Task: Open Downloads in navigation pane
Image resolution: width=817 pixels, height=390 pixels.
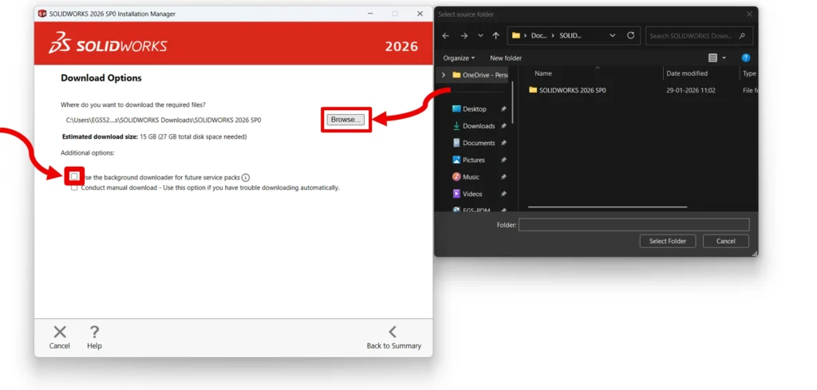Action: (x=473, y=126)
